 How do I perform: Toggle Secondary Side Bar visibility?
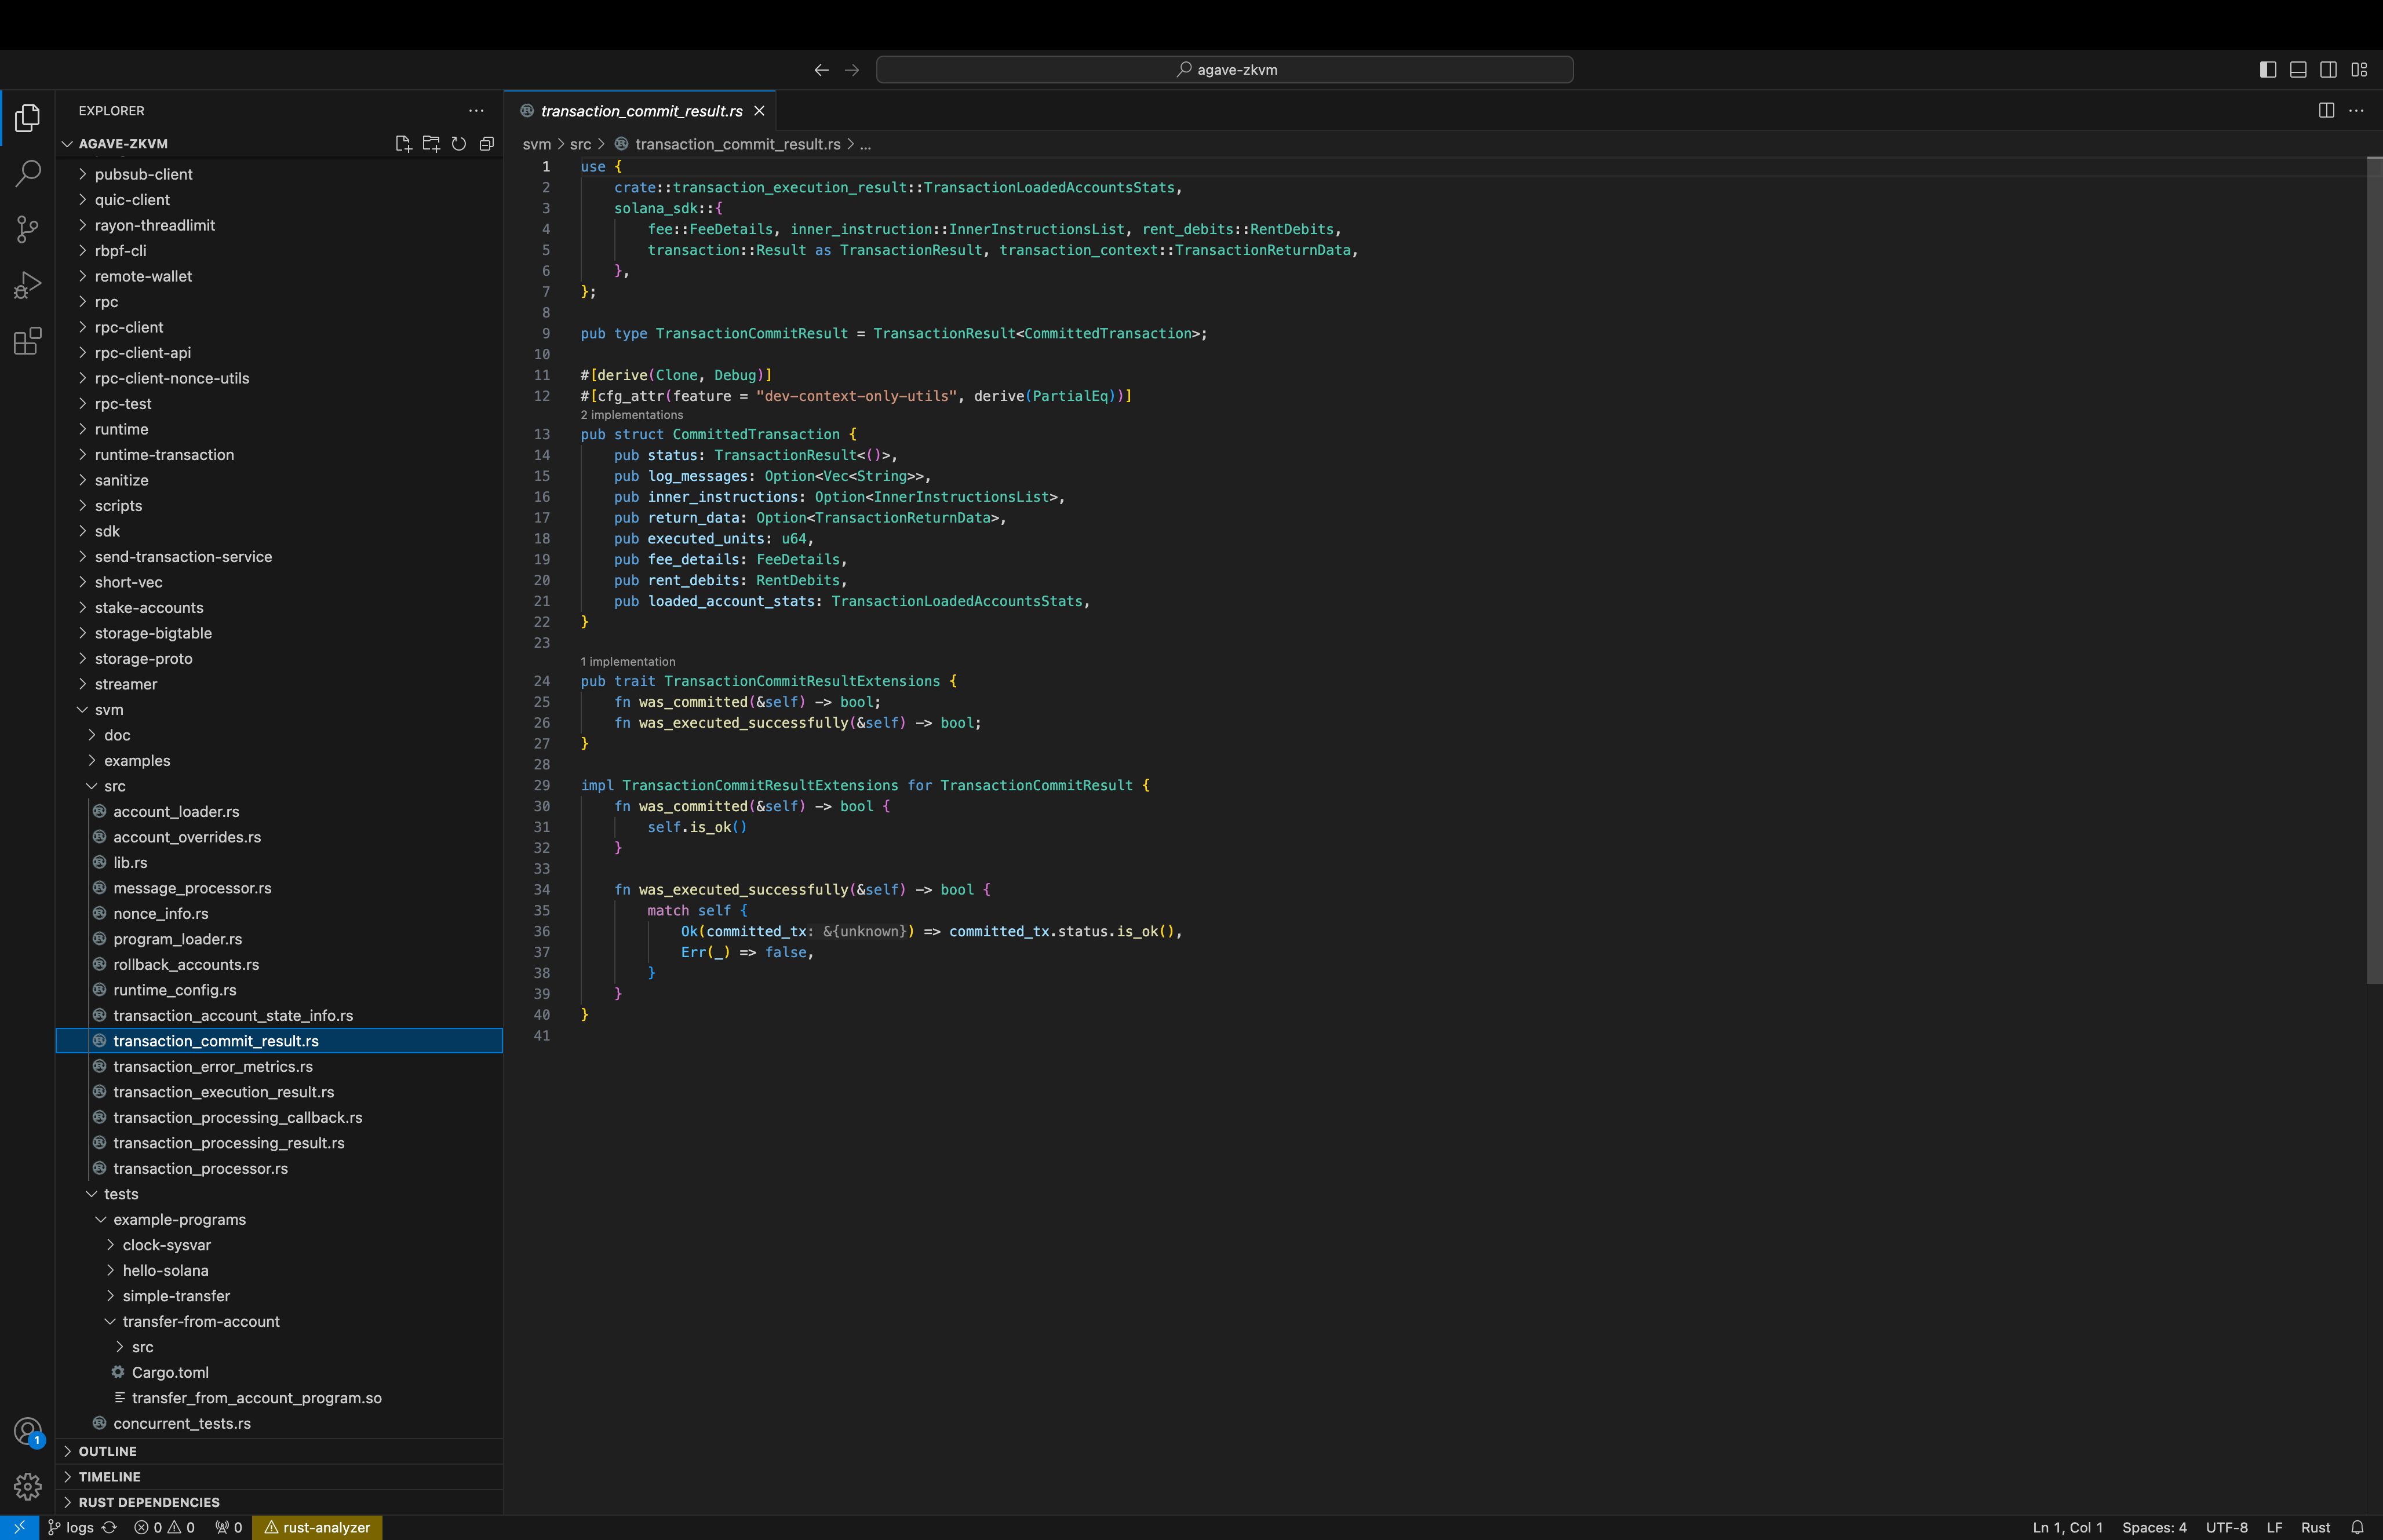(2328, 70)
